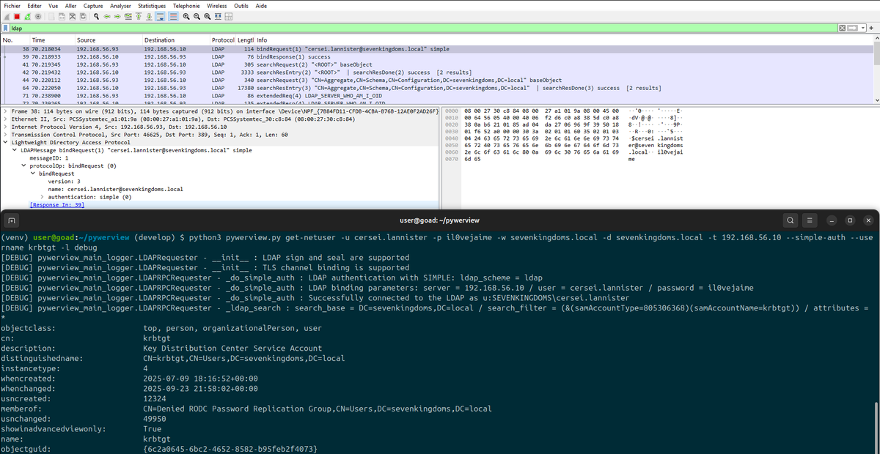The height and width of the screenshot is (454, 880).
Task: Follow the Response In: 39 link
Action: click(x=57, y=205)
